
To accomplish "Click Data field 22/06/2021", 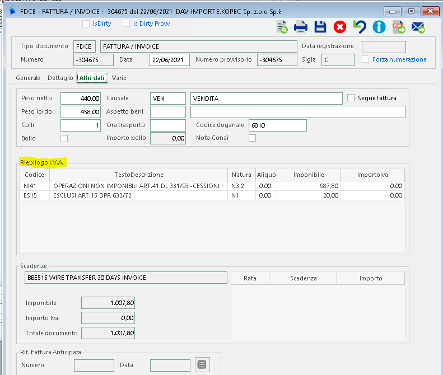I will (x=170, y=60).
